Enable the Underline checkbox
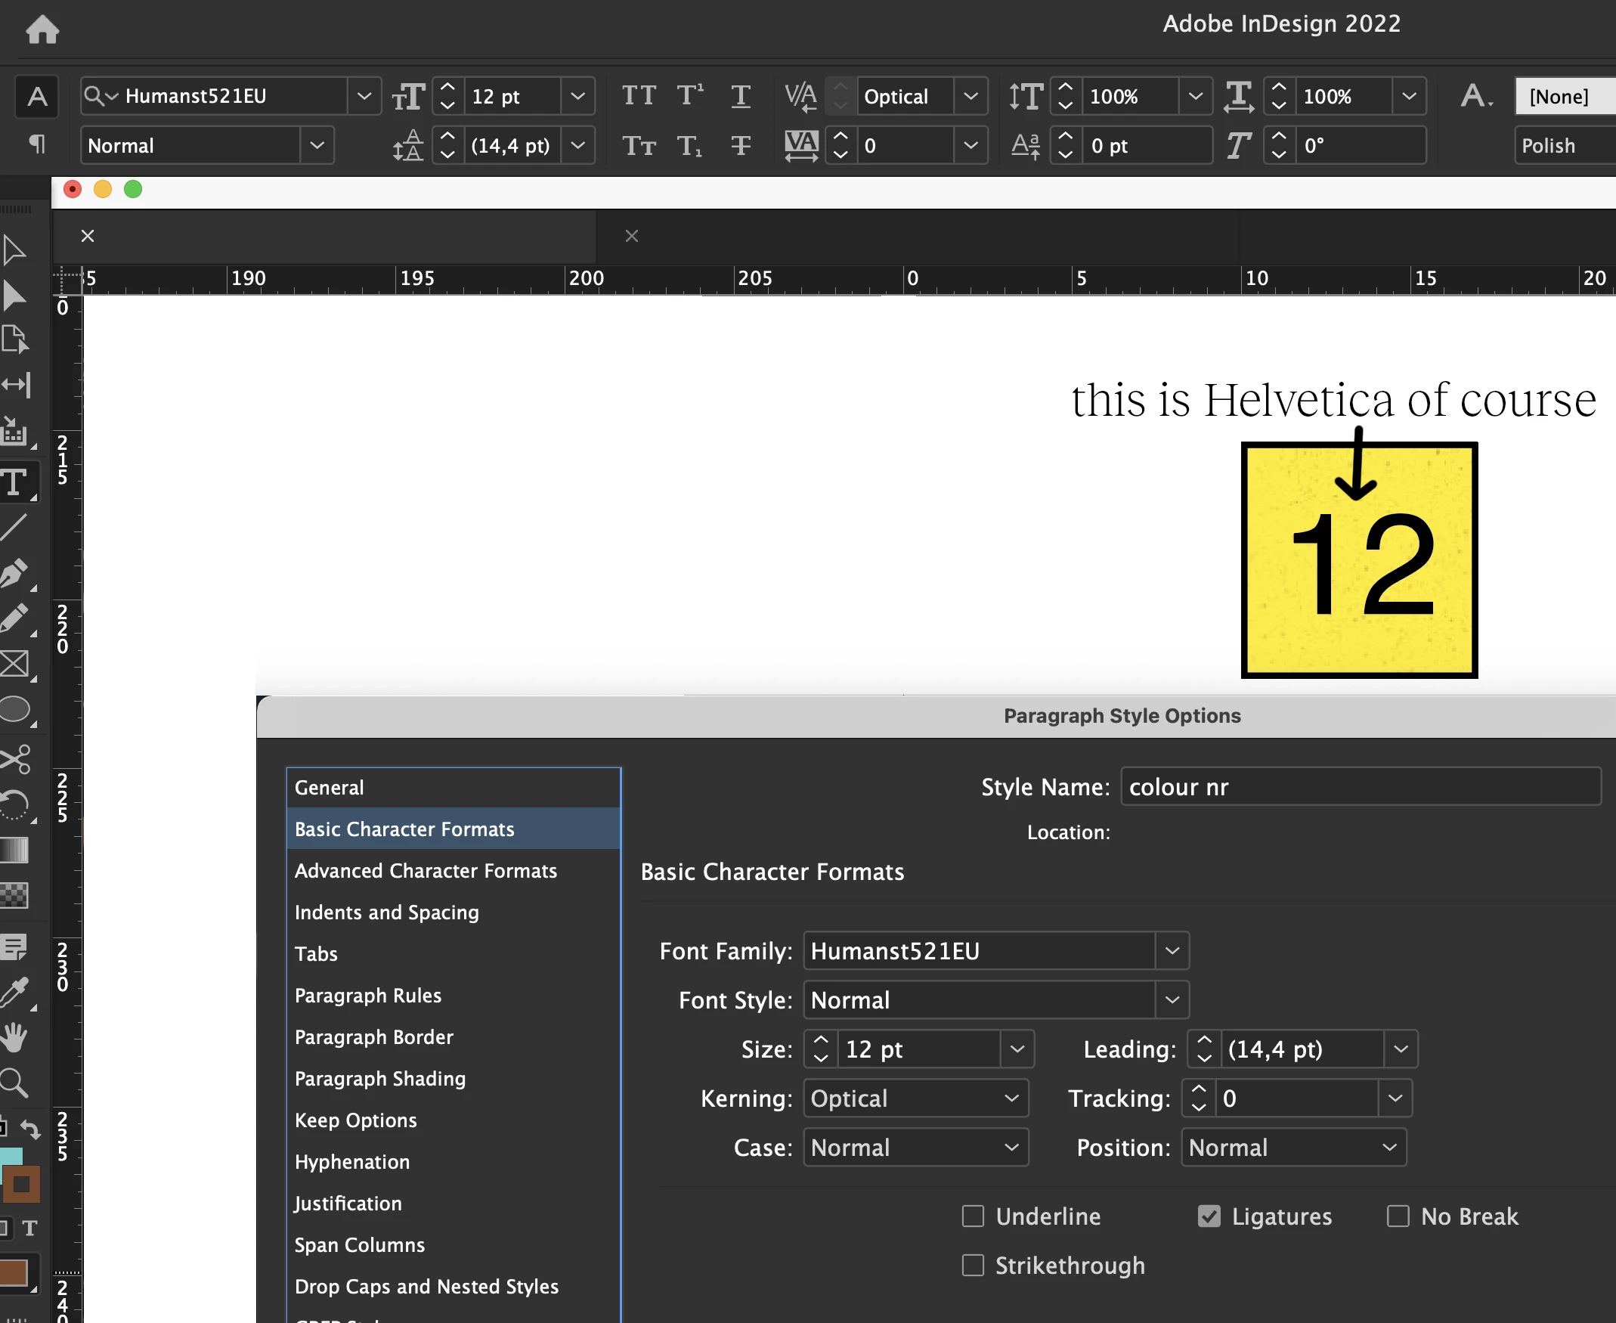The width and height of the screenshot is (1616, 1323). (973, 1216)
